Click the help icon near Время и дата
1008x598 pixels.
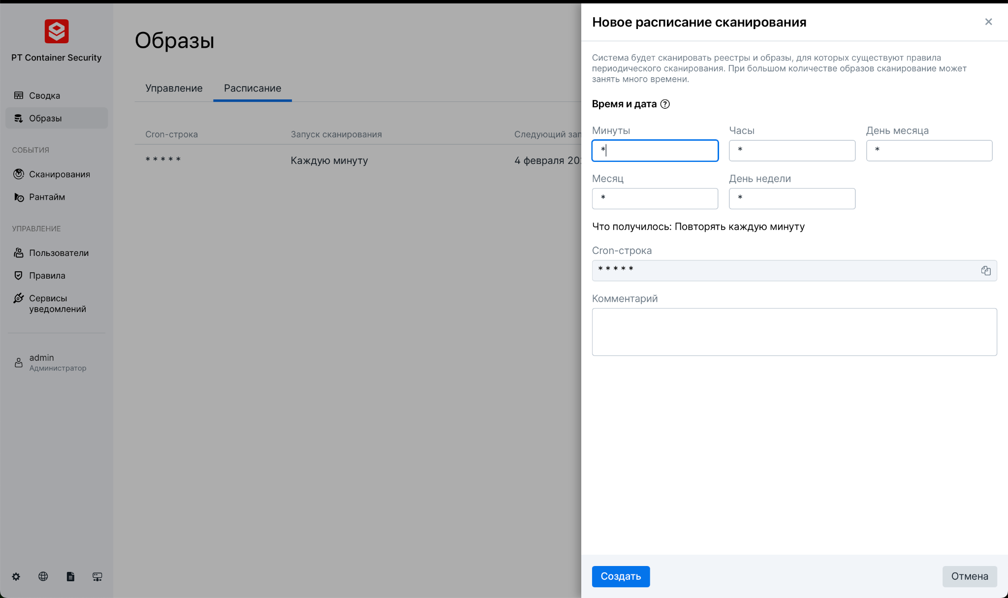pyautogui.click(x=665, y=104)
